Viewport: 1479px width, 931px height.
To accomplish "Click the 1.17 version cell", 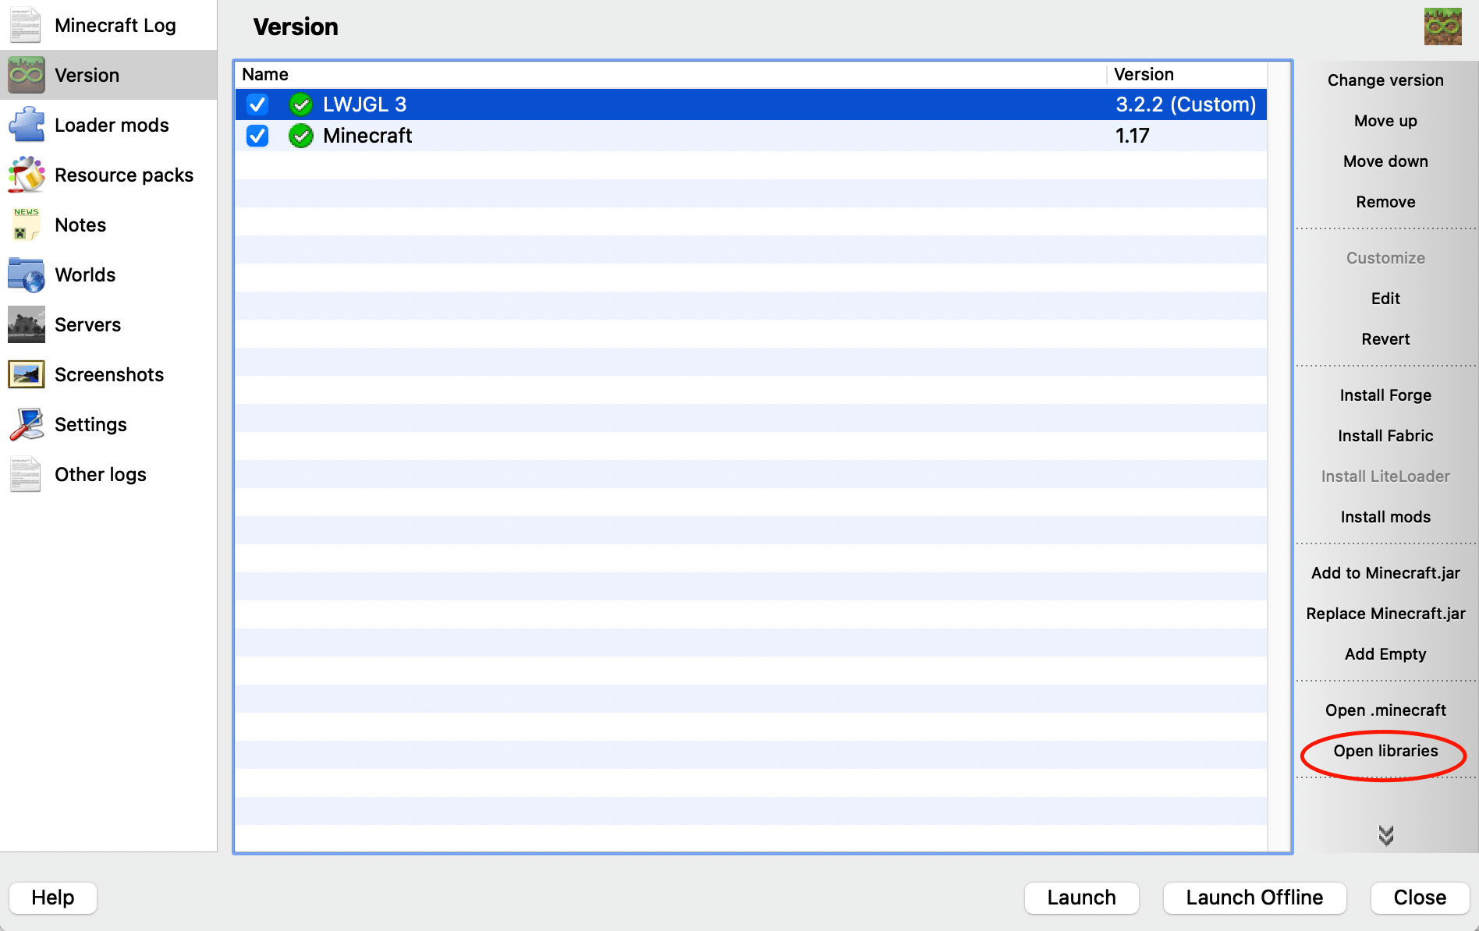I will tap(1132, 136).
